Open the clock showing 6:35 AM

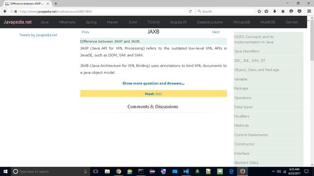click(x=294, y=172)
